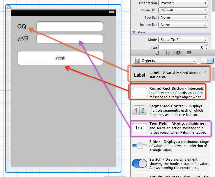Click the Tag value input field
This screenshot has width=215, height=177.
pyautogui.click(x=181, y=47)
